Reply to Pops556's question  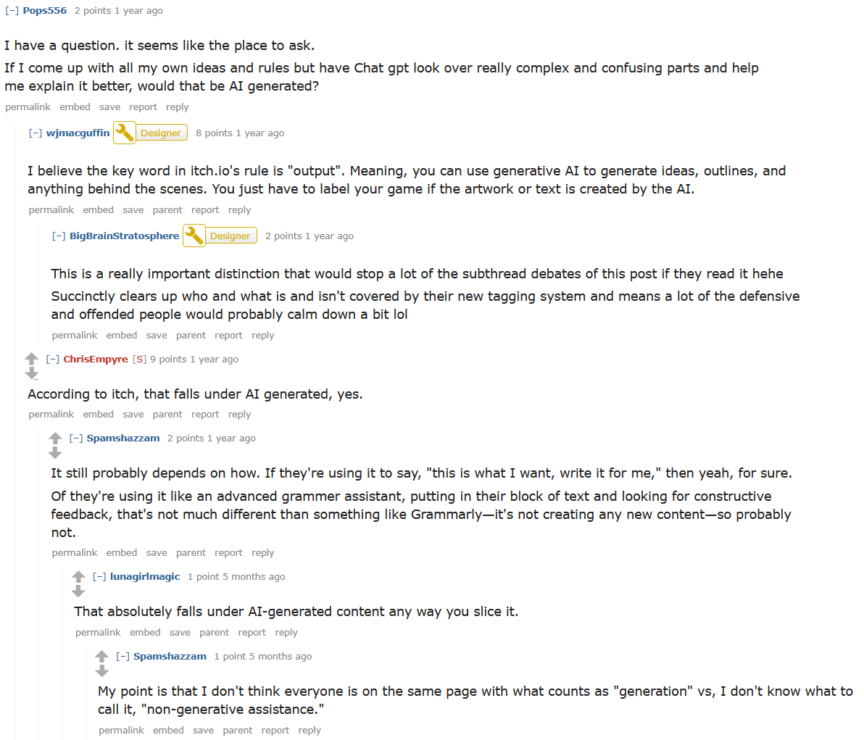coord(177,107)
